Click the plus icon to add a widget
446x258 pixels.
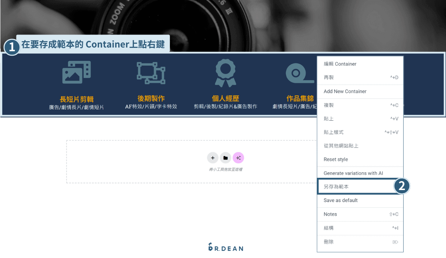click(x=213, y=158)
